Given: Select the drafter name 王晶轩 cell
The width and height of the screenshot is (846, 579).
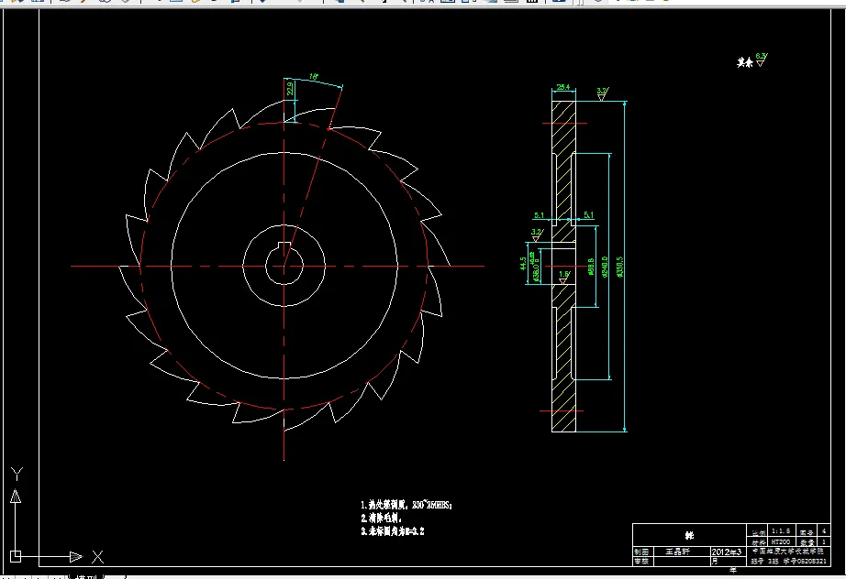Looking at the screenshot, I should coord(683,552).
